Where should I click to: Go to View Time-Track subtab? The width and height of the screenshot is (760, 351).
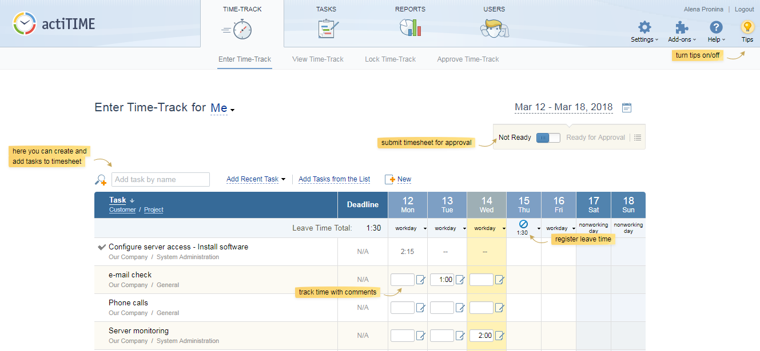[317, 59]
